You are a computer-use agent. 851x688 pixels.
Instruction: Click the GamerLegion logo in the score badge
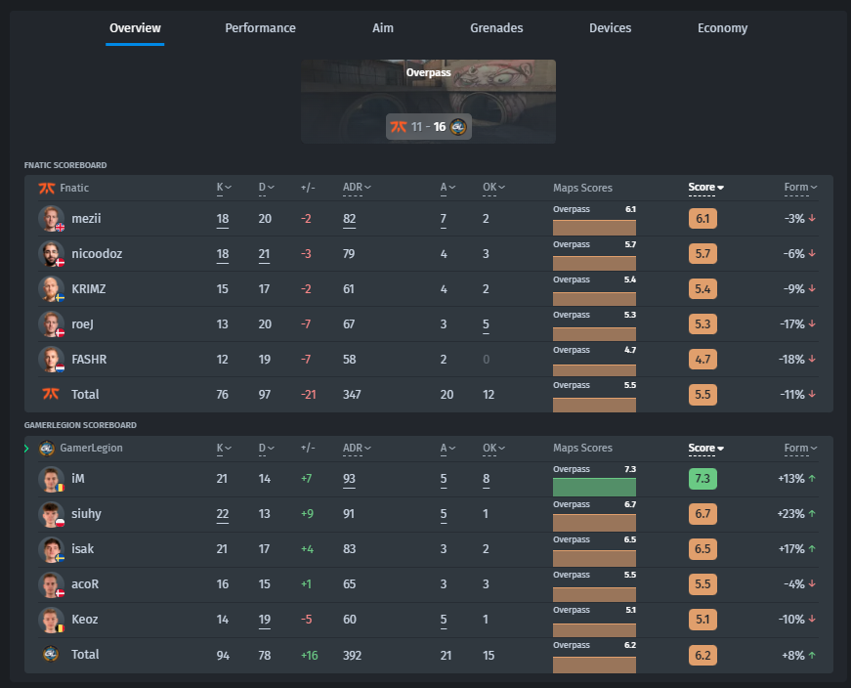458,126
